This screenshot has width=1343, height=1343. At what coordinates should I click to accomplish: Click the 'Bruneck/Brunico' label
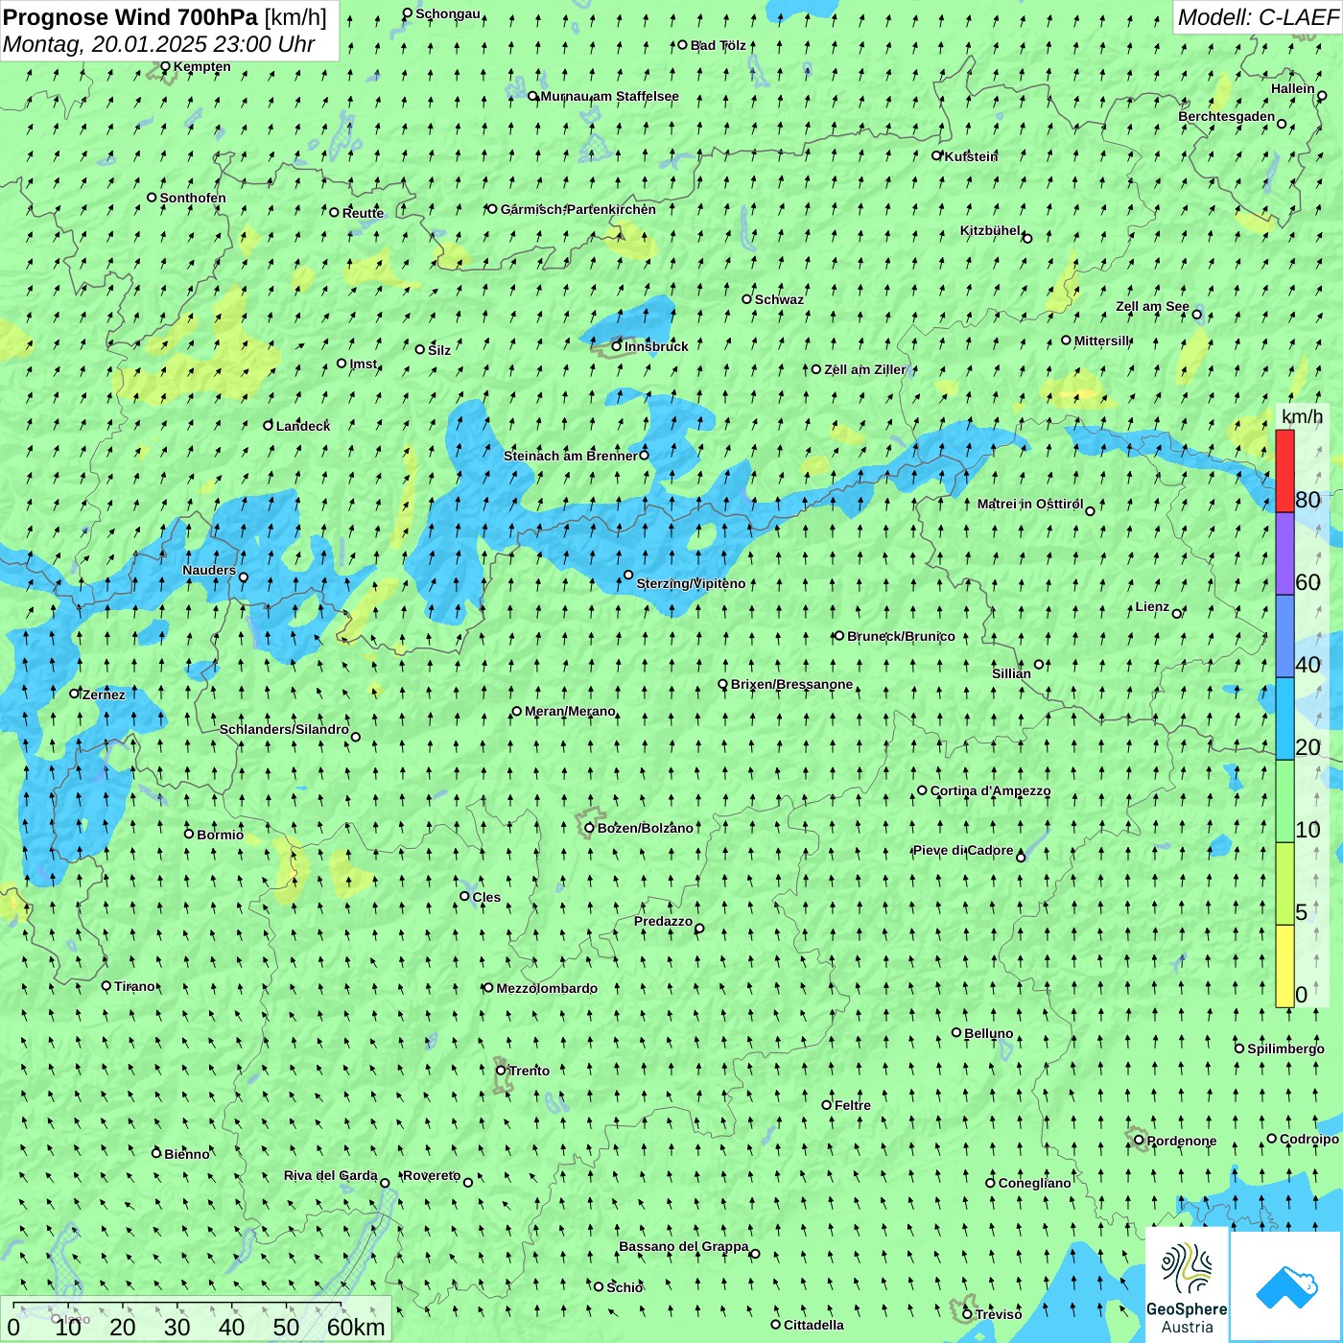901,636
